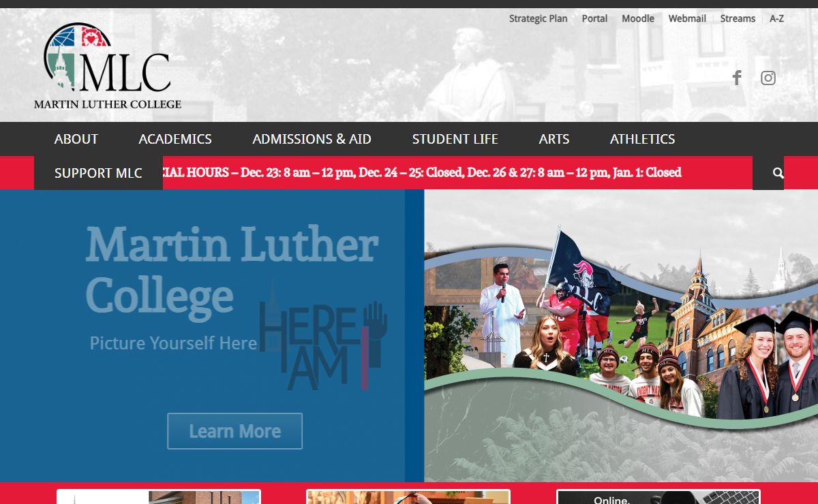Click the student collage banner image

click(621, 336)
